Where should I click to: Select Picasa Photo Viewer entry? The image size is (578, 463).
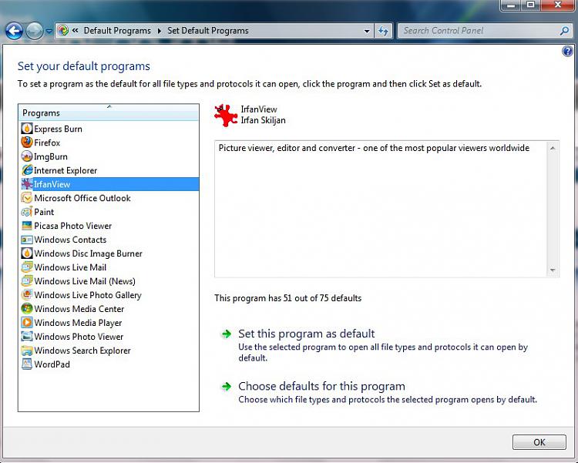(72, 226)
